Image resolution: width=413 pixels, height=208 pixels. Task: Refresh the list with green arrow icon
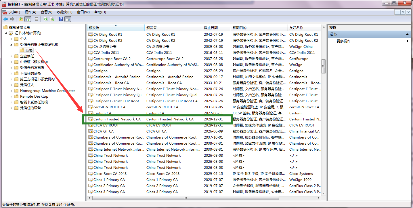pyautogui.click(x=45, y=19)
